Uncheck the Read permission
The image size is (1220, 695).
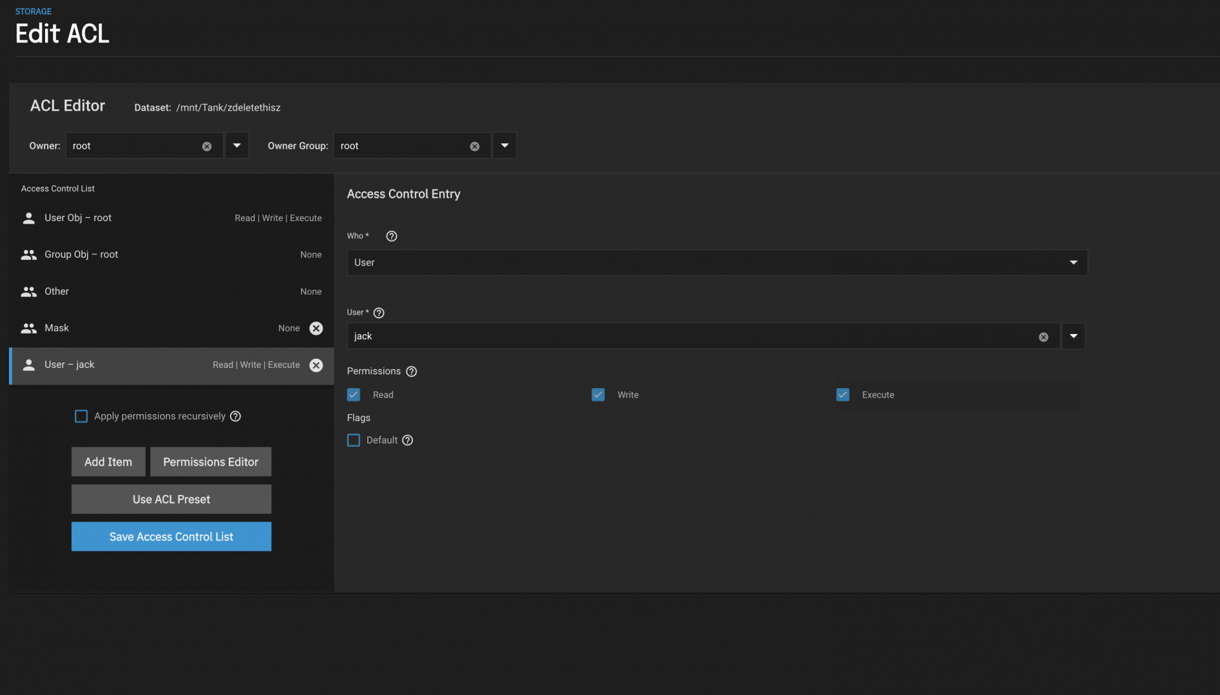[x=354, y=395]
